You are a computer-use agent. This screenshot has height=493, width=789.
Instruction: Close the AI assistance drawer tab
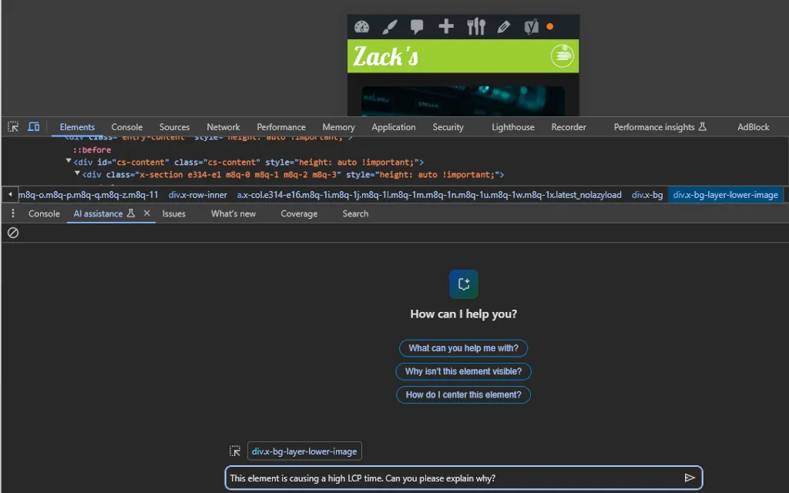pyautogui.click(x=147, y=213)
